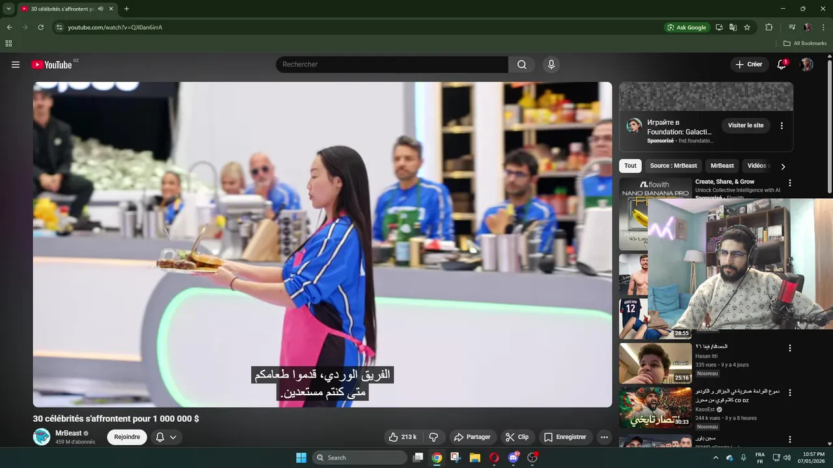833x468 pixels.
Task: Open the MrBeast channel avatar
Action: pyautogui.click(x=42, y=437)
